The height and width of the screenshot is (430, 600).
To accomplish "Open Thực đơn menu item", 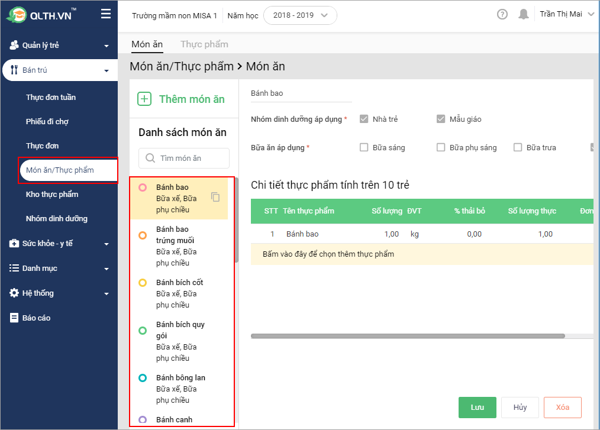I will tap(42, 146).
